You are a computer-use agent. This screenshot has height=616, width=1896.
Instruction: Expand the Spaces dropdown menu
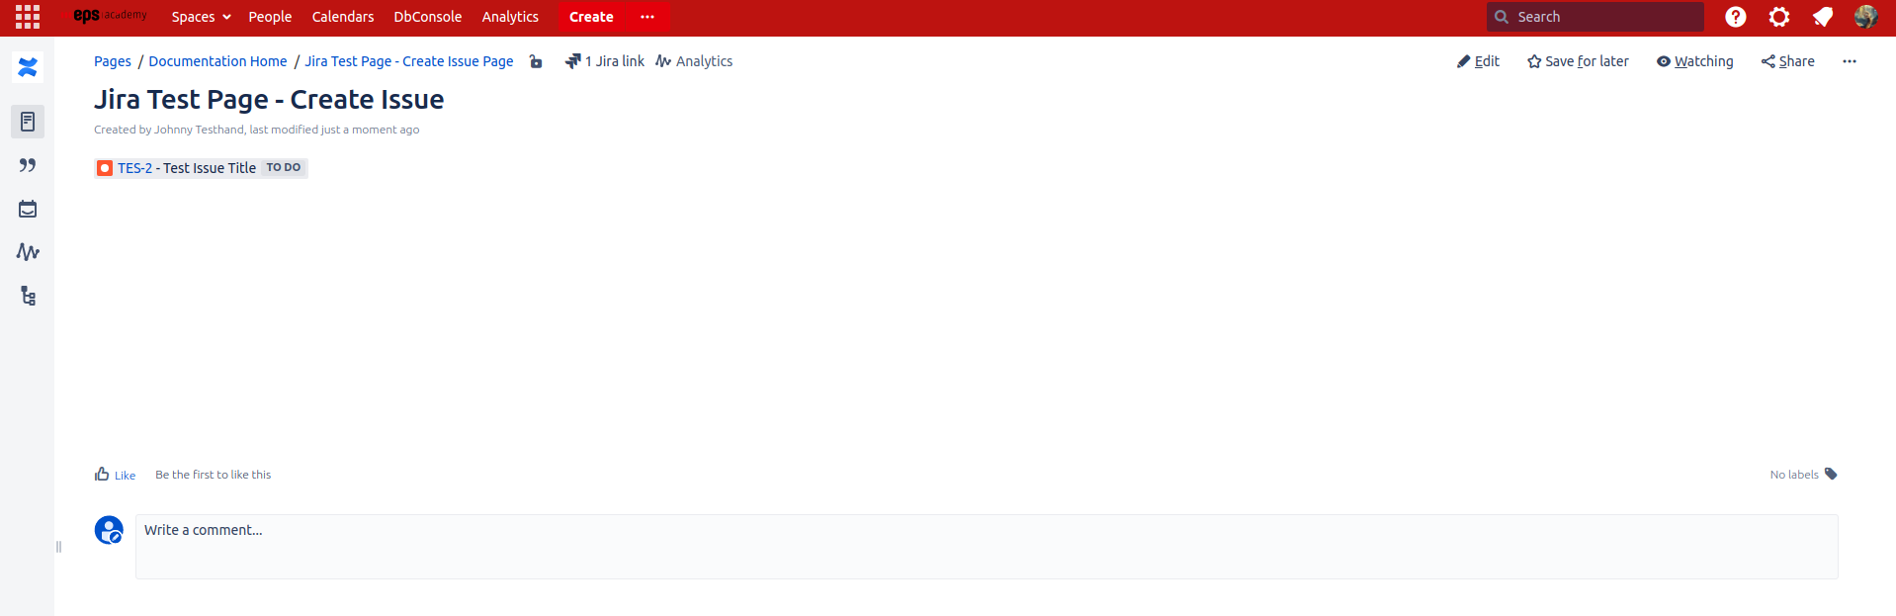pyautogui.click(x=201, y=17)
